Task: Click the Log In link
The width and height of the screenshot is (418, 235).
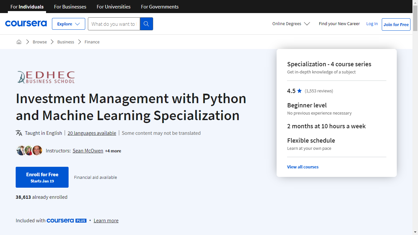Action: pyautogui.click(x=372, y=23)
